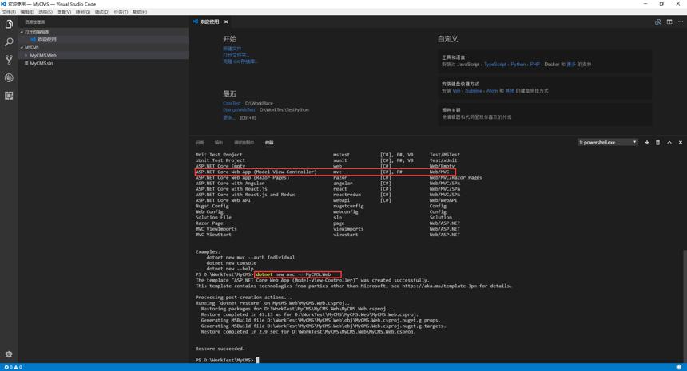Viewport: 687px width, 371px height.
Task: Click the Python language support link
Action: point(518,65)
